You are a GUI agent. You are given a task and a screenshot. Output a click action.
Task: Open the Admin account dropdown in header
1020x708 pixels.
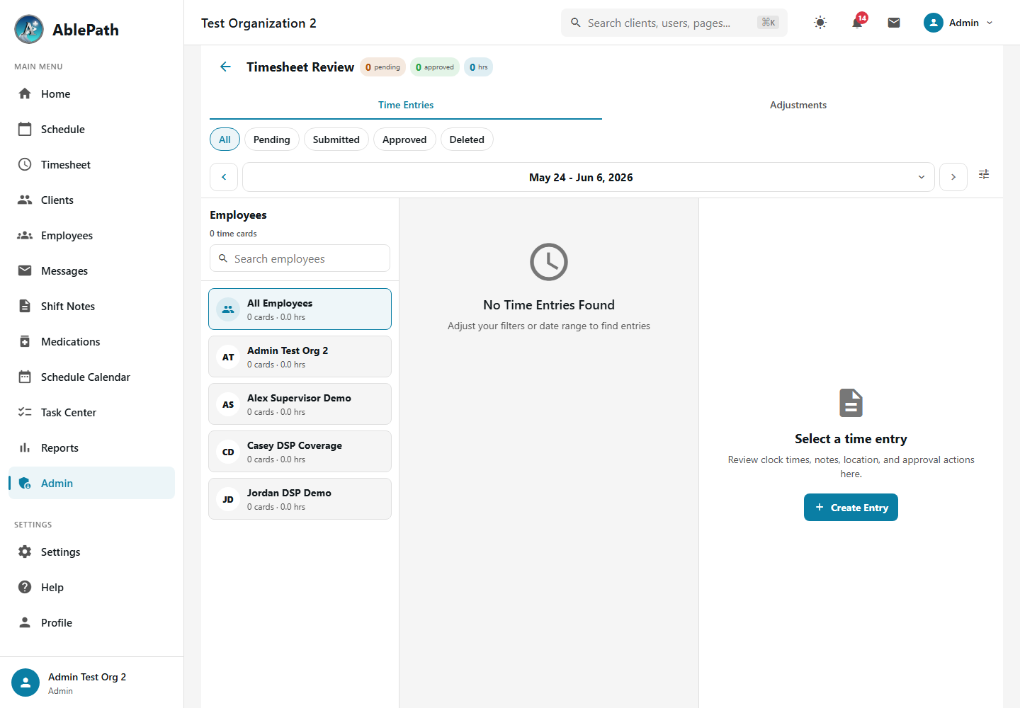pos(958,23)
